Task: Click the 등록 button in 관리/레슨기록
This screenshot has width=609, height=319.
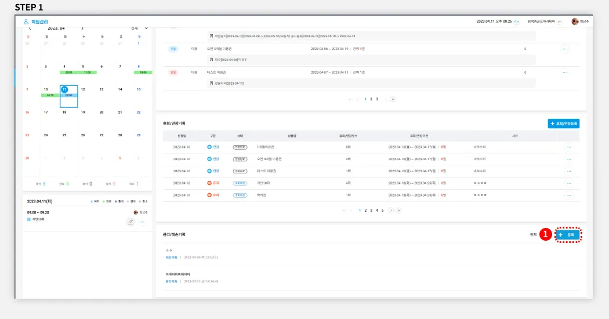Action: (568, 235)
